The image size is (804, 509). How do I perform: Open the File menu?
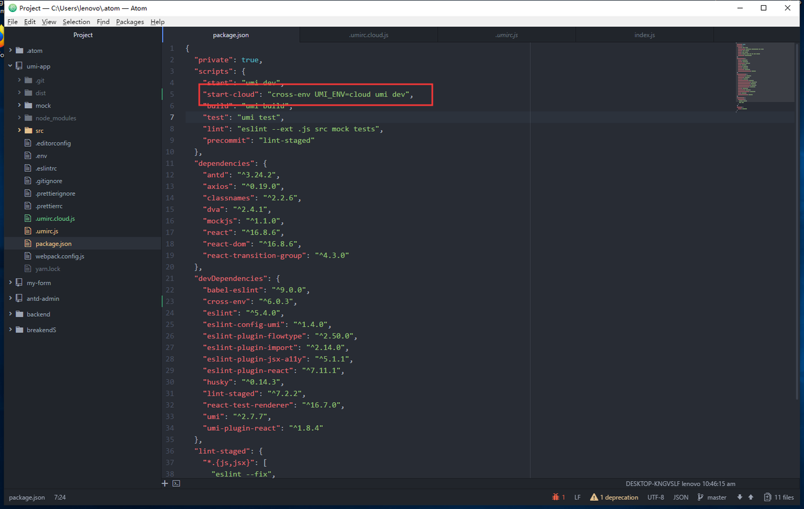click(x=13, y=22)
